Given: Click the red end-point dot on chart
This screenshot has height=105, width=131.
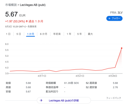Looking at the screenshot, I should click(122, 48).
